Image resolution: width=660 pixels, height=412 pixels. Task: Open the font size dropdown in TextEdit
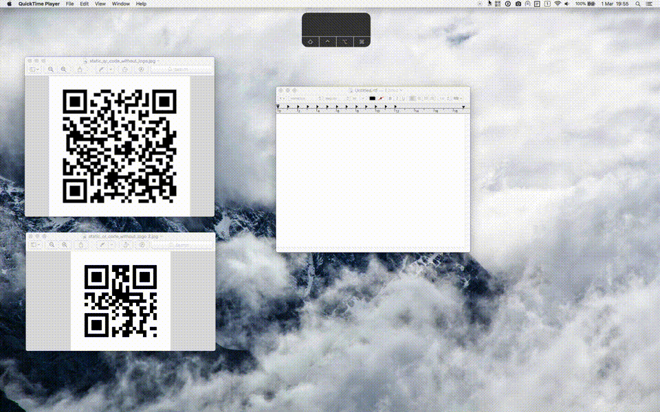pyautogui.click(x=357, y=98)
